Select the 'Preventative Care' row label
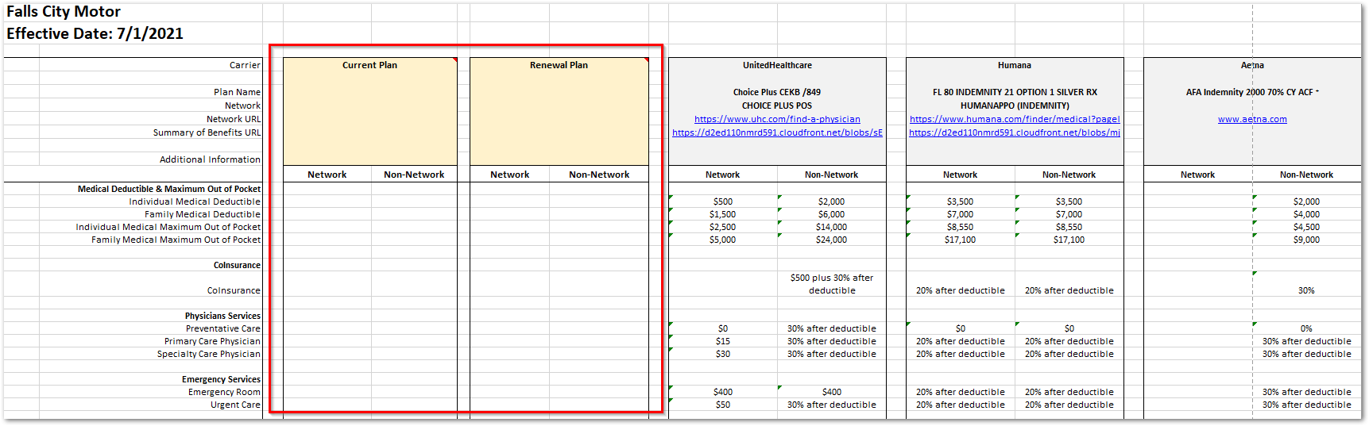This screenshot has width=1369, height=426. (223, 328)
